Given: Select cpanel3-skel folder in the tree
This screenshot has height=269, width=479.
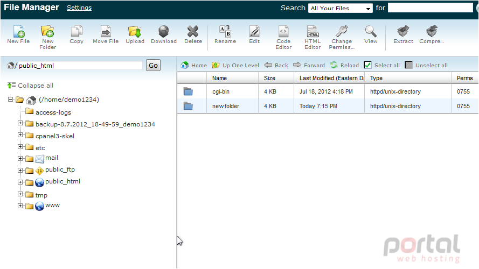Looking at the screenshot, I should [x=55, y=136].
